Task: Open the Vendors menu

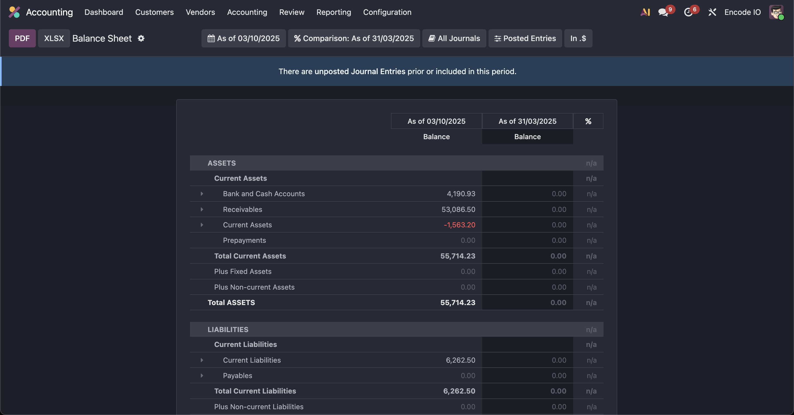Action: point(200,12)
